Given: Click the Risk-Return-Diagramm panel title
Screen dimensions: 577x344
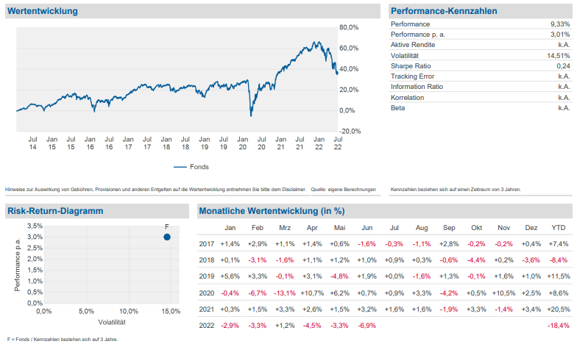Looking at the screenshot, I should pos(55,211).
